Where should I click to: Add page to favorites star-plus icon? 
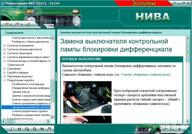(27, 129)
